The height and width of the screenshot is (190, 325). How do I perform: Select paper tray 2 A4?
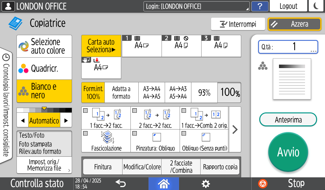click(x=182, y=46)
